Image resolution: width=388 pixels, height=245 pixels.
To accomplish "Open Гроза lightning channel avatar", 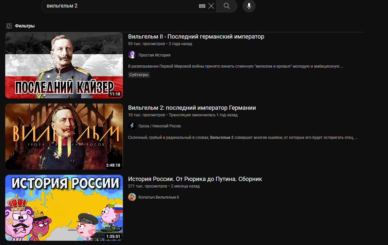I will click(132, 126).
